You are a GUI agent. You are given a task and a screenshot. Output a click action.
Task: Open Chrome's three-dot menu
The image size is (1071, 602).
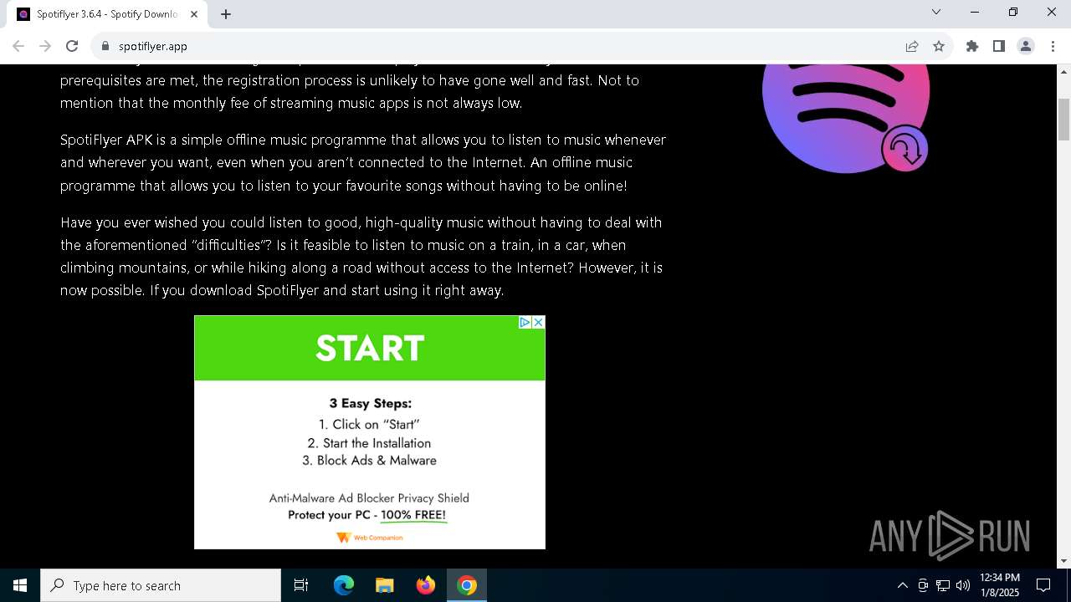click(1053, 46)
